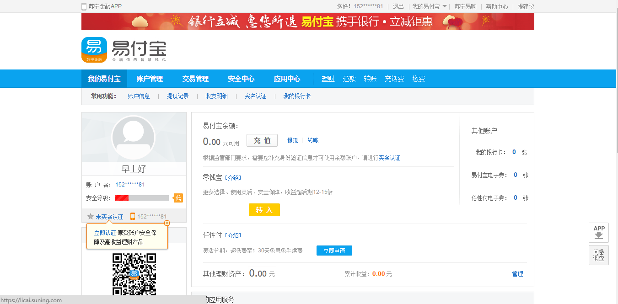Click 立即认证 link in tooltip

click(105, 233)
